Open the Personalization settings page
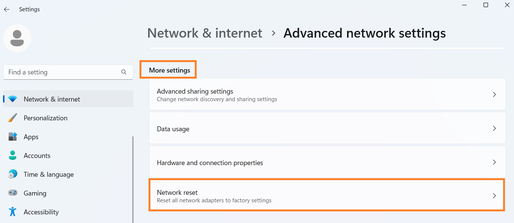 click(x=45, y=118)
